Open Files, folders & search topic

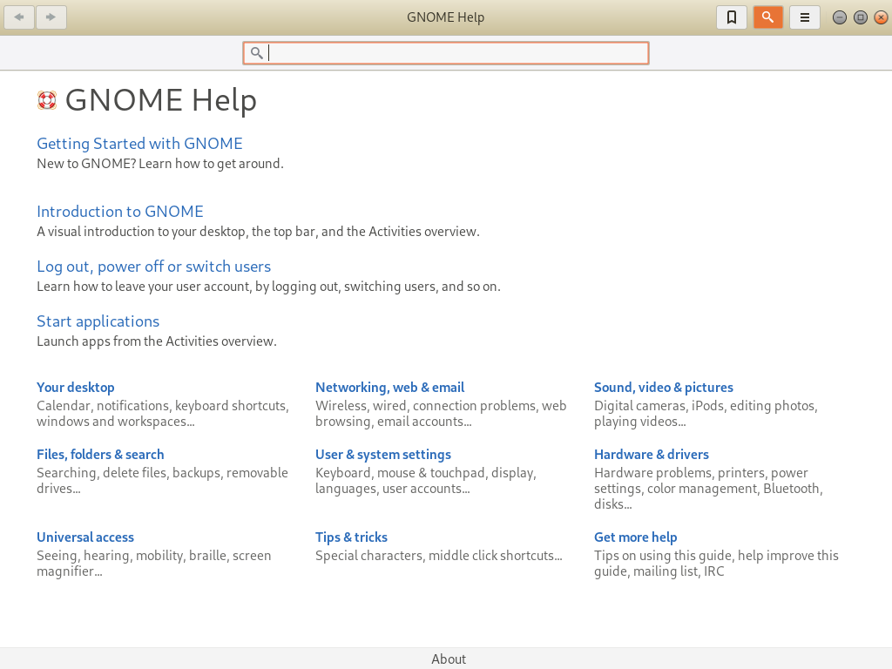[x=100, y=455]
